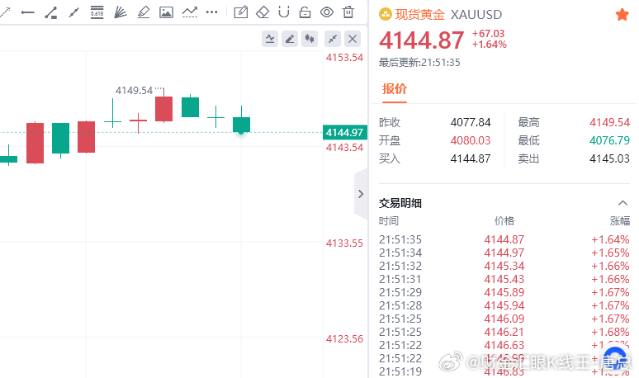Click the 最后更新:21:51:35 timestamp
Screen dimensions: 639x378
pos(419,63)
